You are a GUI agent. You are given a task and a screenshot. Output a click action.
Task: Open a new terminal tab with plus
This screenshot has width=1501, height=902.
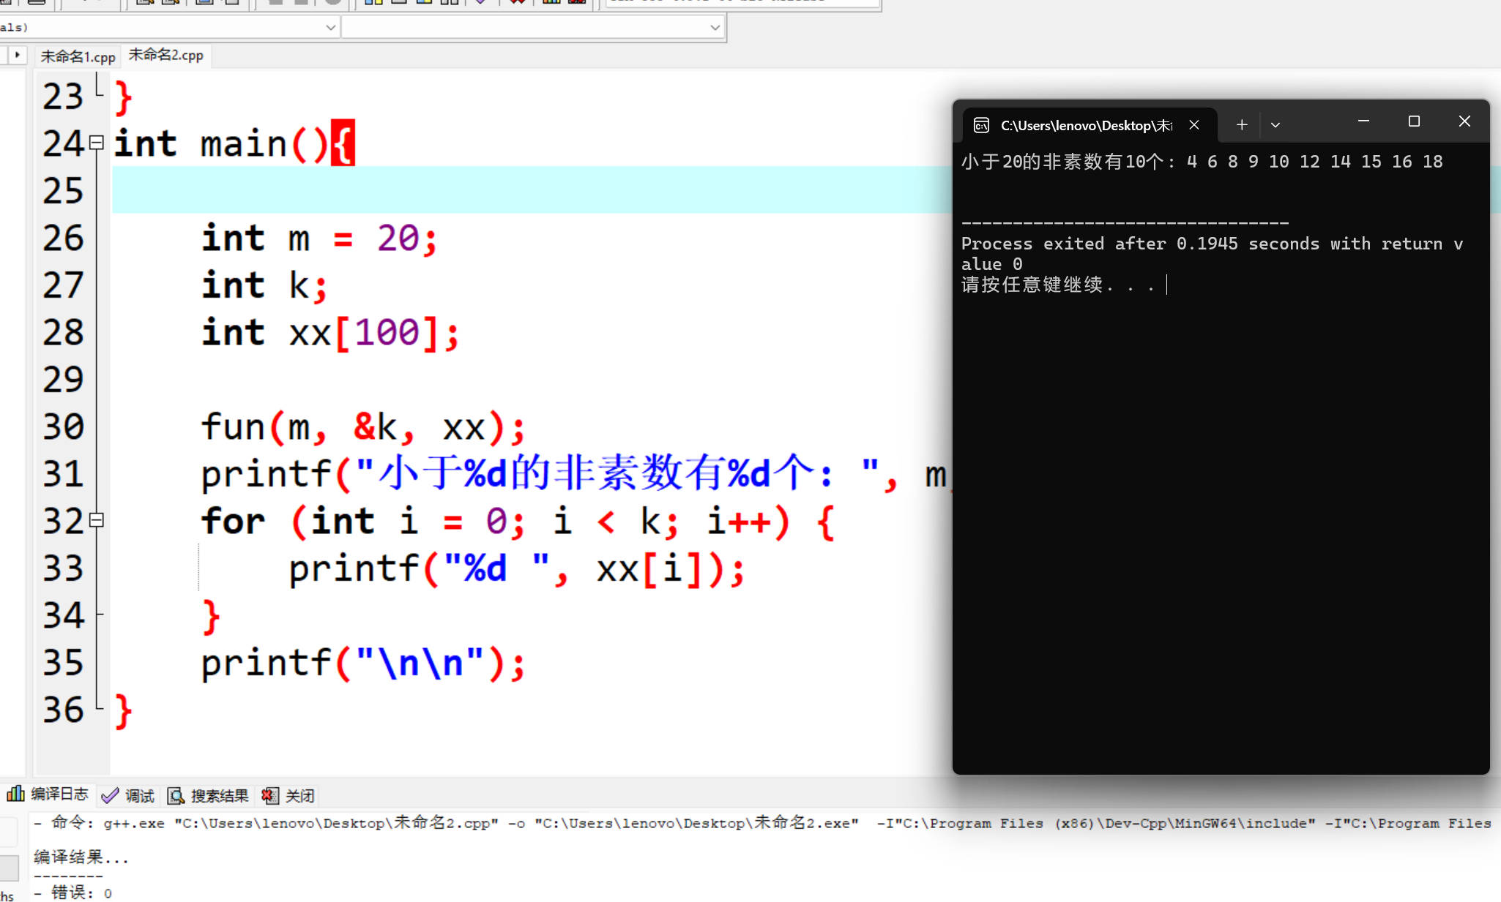click(x=1242, y=125)
